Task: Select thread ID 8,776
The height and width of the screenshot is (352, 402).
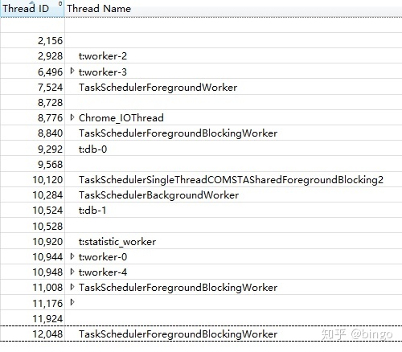Action: (50, 118)
